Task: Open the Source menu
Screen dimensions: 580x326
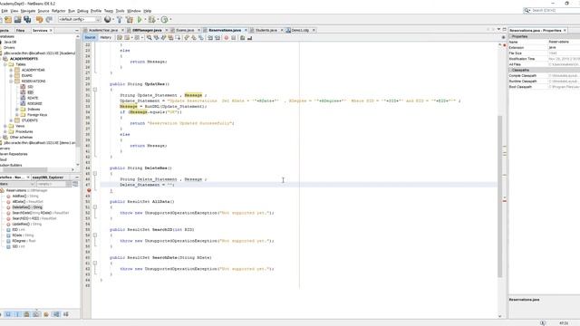Action: pyautogui.click(x=43, y=11)
